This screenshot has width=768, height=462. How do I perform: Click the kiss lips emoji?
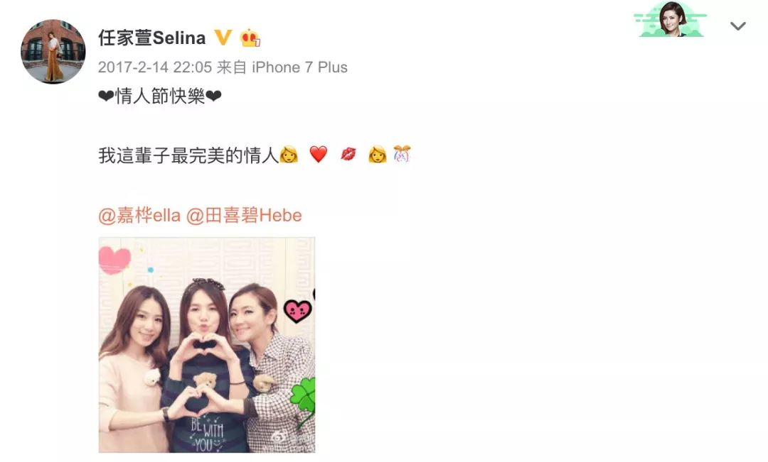pyautogui.click(x=348, y=155)
